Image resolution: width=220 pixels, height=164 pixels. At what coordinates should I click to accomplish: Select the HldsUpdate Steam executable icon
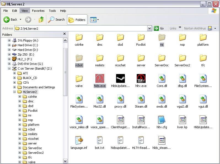pyautogui.click(x=120, y=78)
